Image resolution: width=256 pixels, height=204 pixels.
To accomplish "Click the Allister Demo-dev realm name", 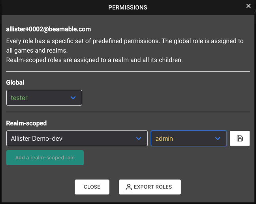I will pyautogui.click(x=37, y=138).
